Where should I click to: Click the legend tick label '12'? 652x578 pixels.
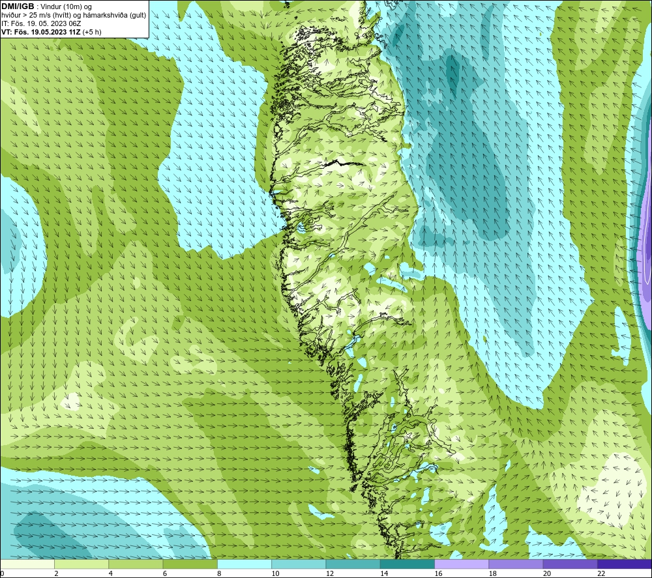(x=330, y=574)
